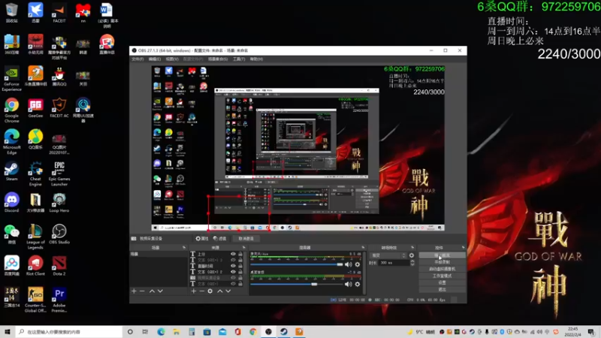
Task: Select the Epic Games Launcher icon
Action: coord(59,174)
